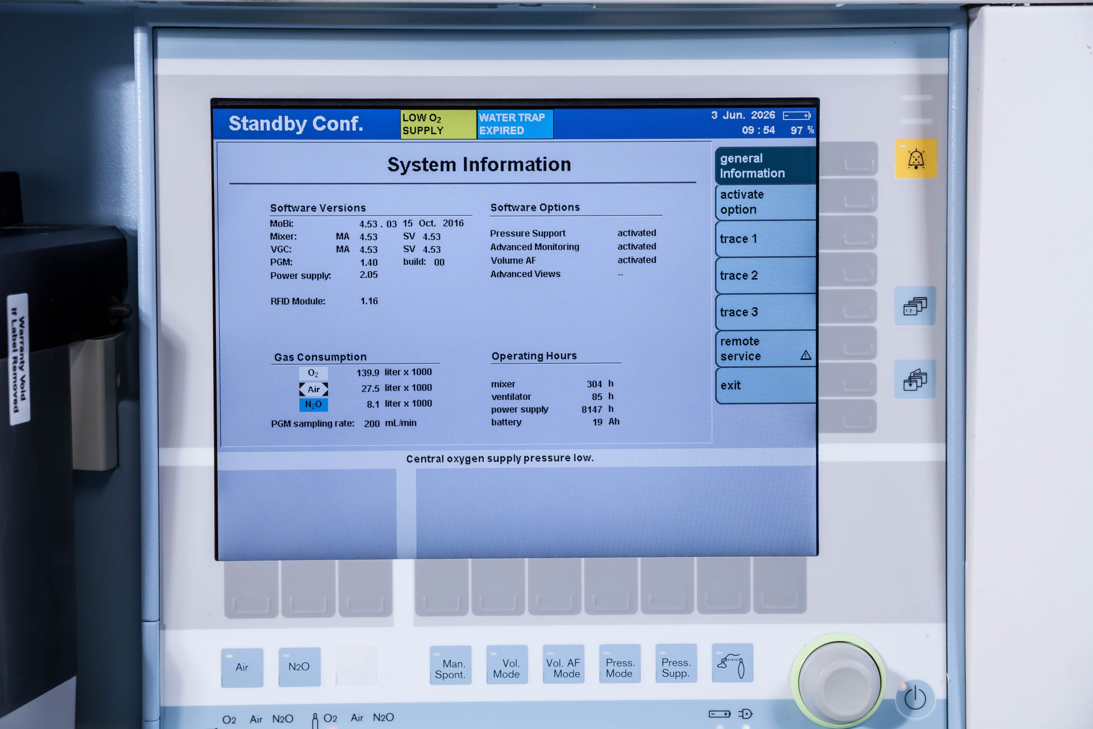
Task: Tap the LOW O2 SUPPLY alarm banner
Action: click(x=438, y=124)
